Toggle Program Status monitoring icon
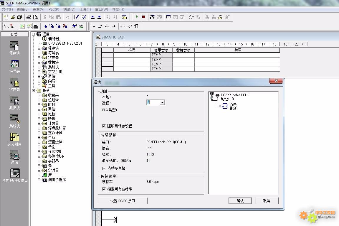 click(153, 17)
